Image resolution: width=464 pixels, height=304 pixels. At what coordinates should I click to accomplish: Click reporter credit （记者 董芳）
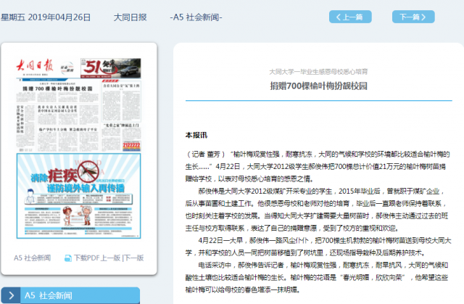coord(206,155)
